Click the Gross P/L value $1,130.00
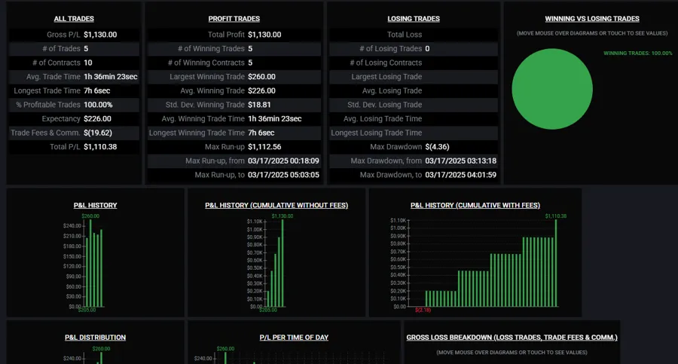 pyautogui.click(x=100, y=35)
